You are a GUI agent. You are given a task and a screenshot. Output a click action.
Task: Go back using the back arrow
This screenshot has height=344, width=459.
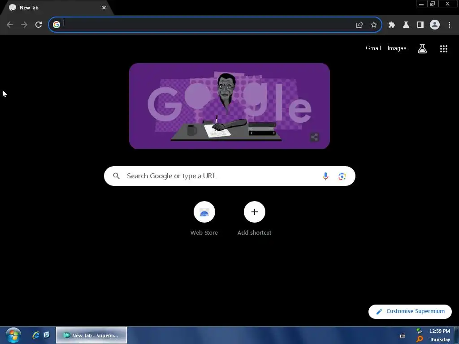(x=10, y=25)
